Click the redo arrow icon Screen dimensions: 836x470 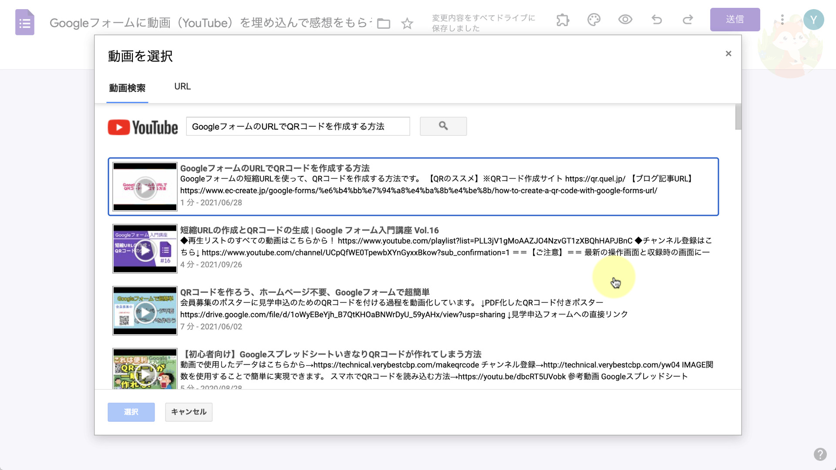(x=688, y=20)
